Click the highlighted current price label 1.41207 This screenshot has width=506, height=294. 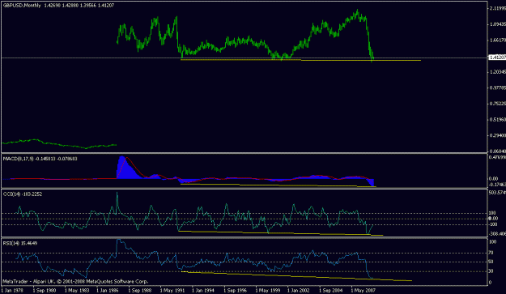(x=497, y=58)
